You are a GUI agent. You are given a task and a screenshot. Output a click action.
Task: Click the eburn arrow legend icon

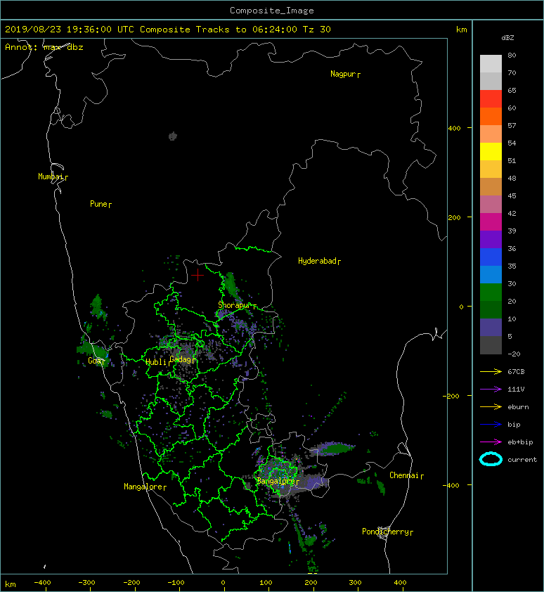click(x=491, y=406)
